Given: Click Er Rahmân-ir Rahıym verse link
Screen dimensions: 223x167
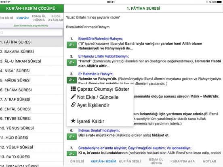Looking at the screenshot, I should [96, 74].
